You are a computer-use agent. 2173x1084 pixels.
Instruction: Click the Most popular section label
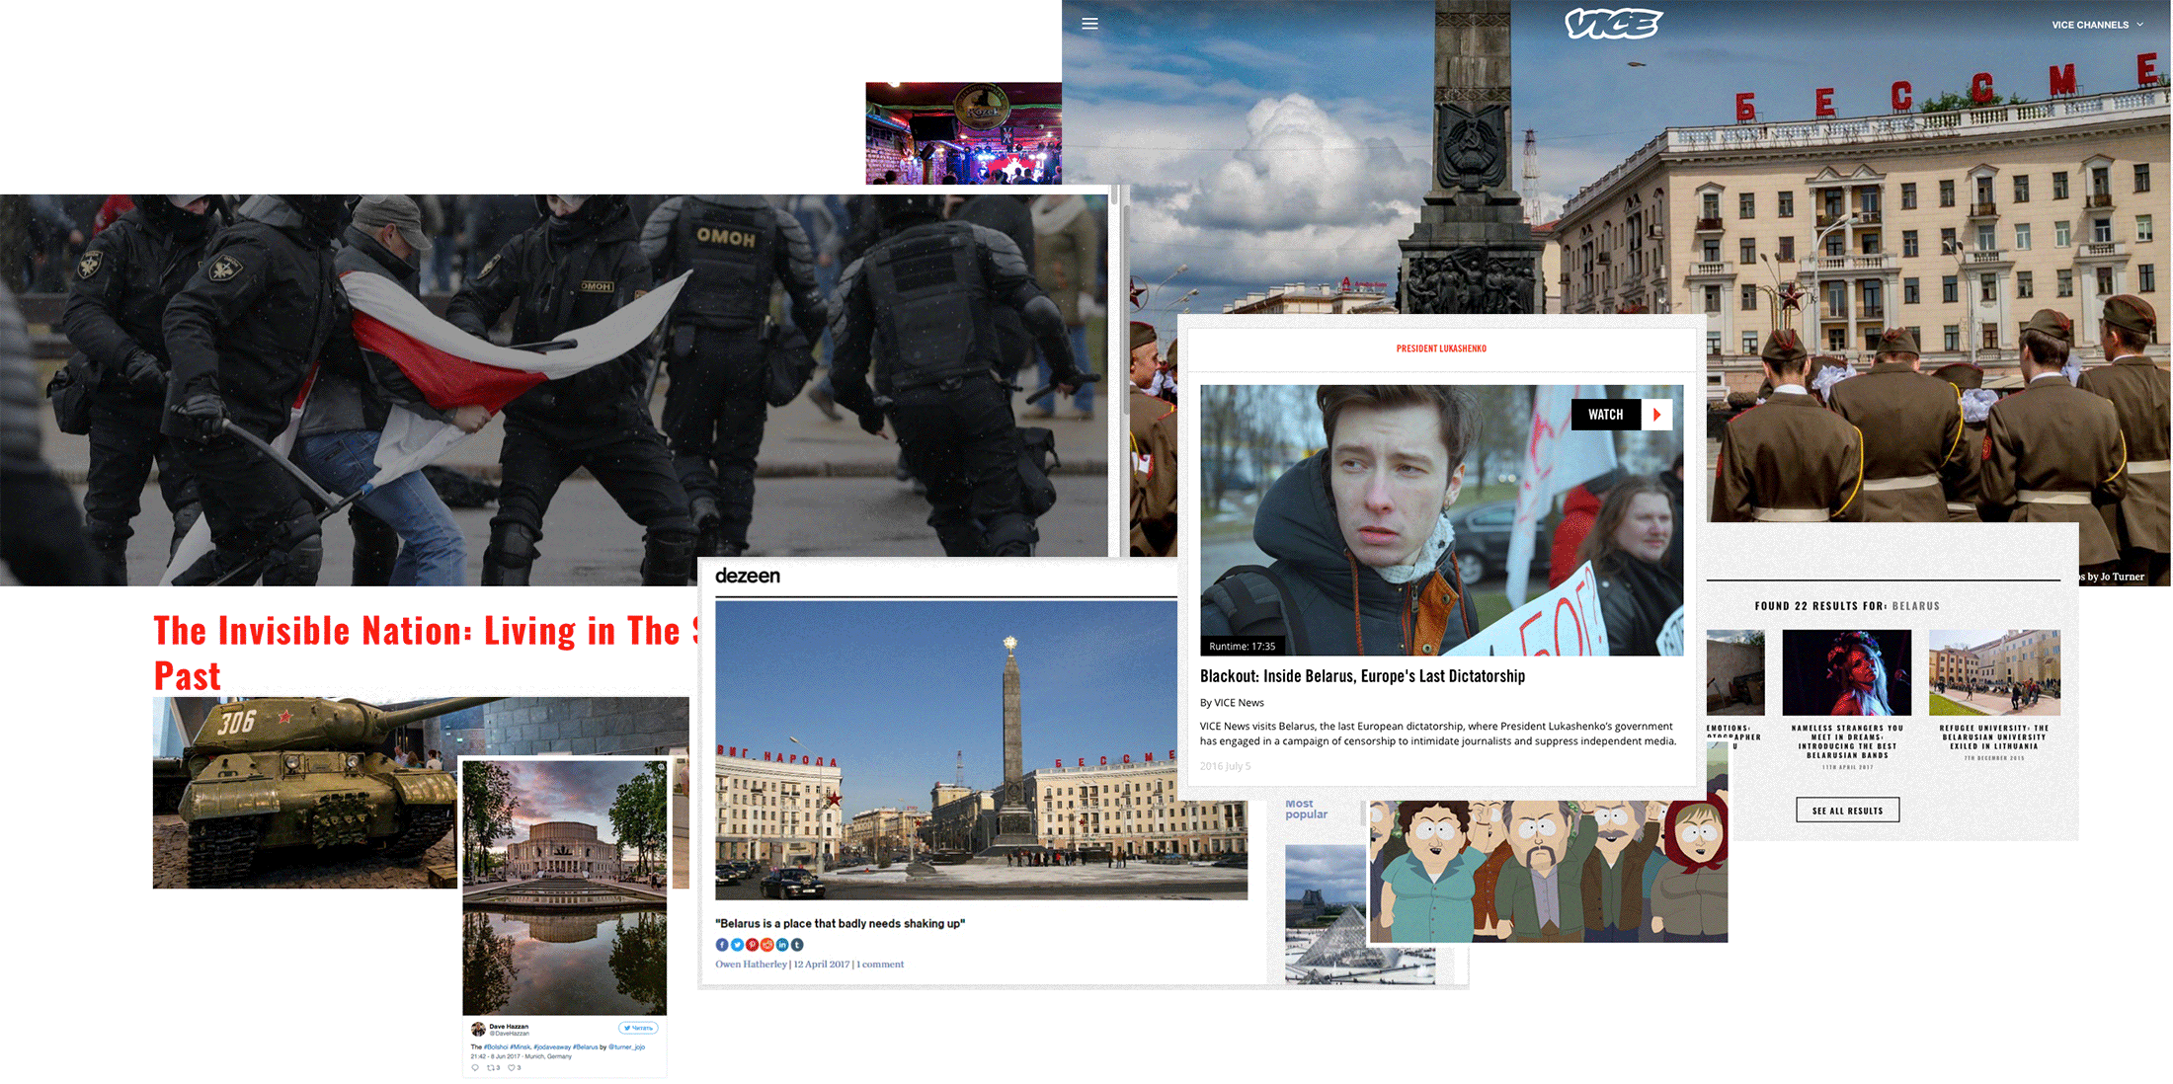coord(1306,809)
